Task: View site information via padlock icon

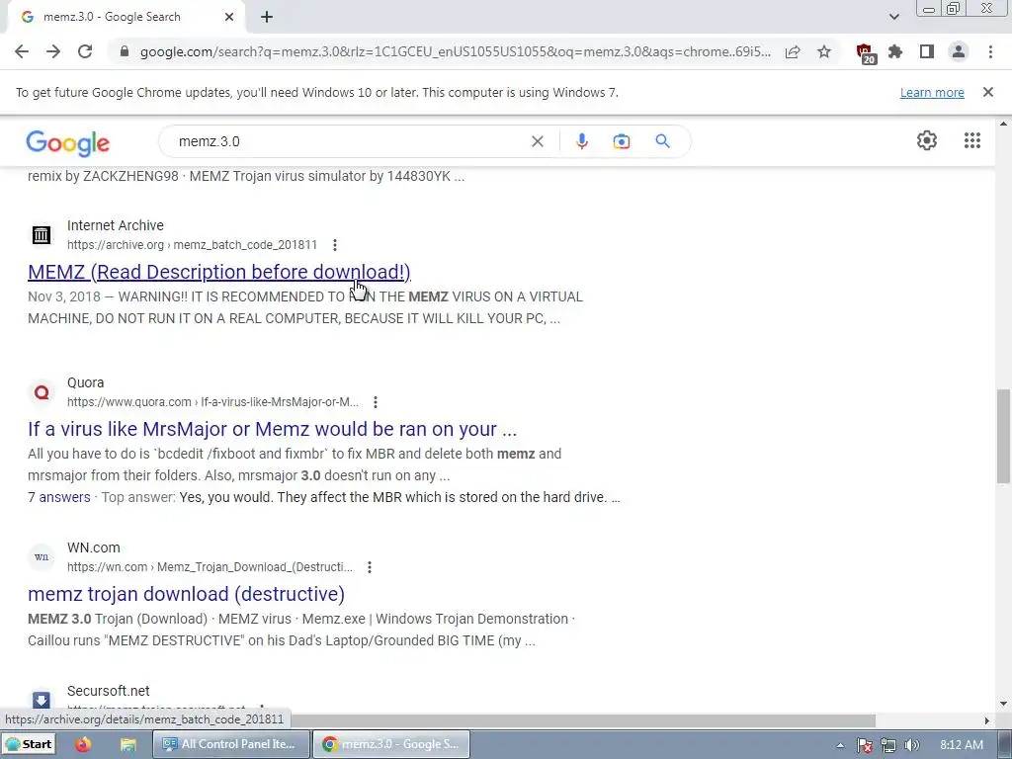Action: [x=125, y=51]
